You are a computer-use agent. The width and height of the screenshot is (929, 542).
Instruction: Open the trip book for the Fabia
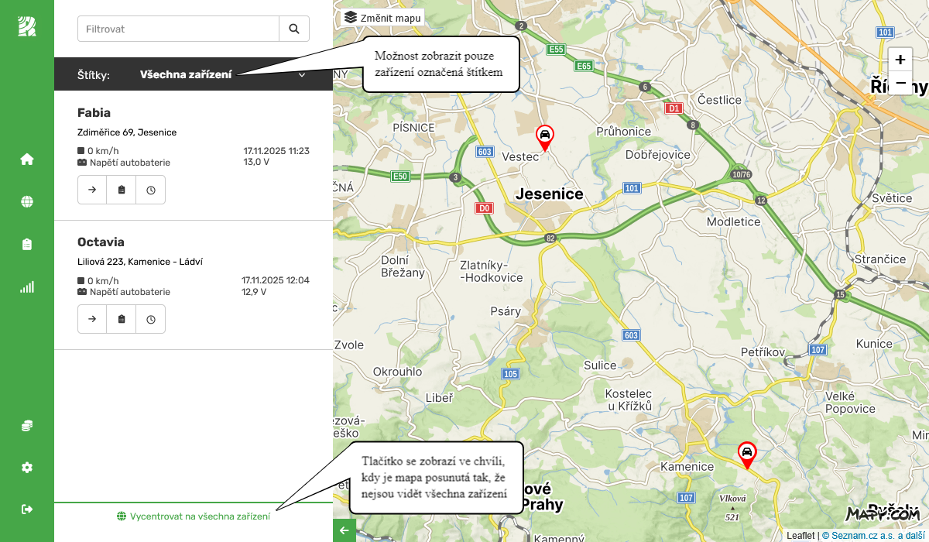121,189
